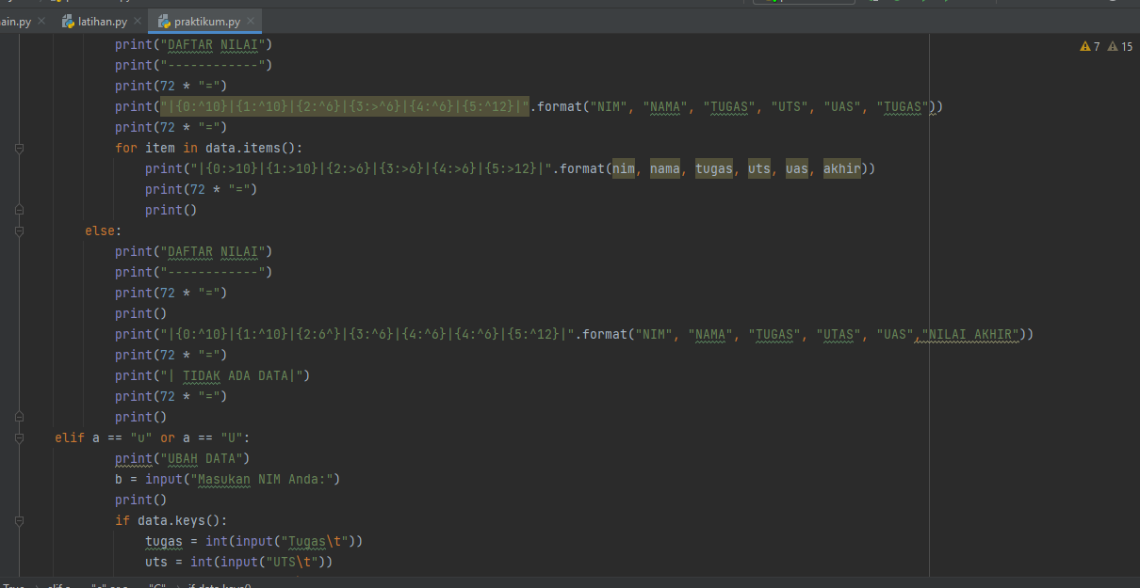Select the praktikum.py editor tab
Screen dimensions: 1140x588
[205, 21]
